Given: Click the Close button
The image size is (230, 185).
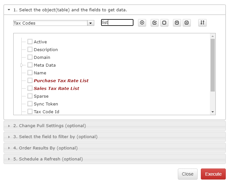Looking at the screenshot, I should pyautogui.click(x=188, y=174).
